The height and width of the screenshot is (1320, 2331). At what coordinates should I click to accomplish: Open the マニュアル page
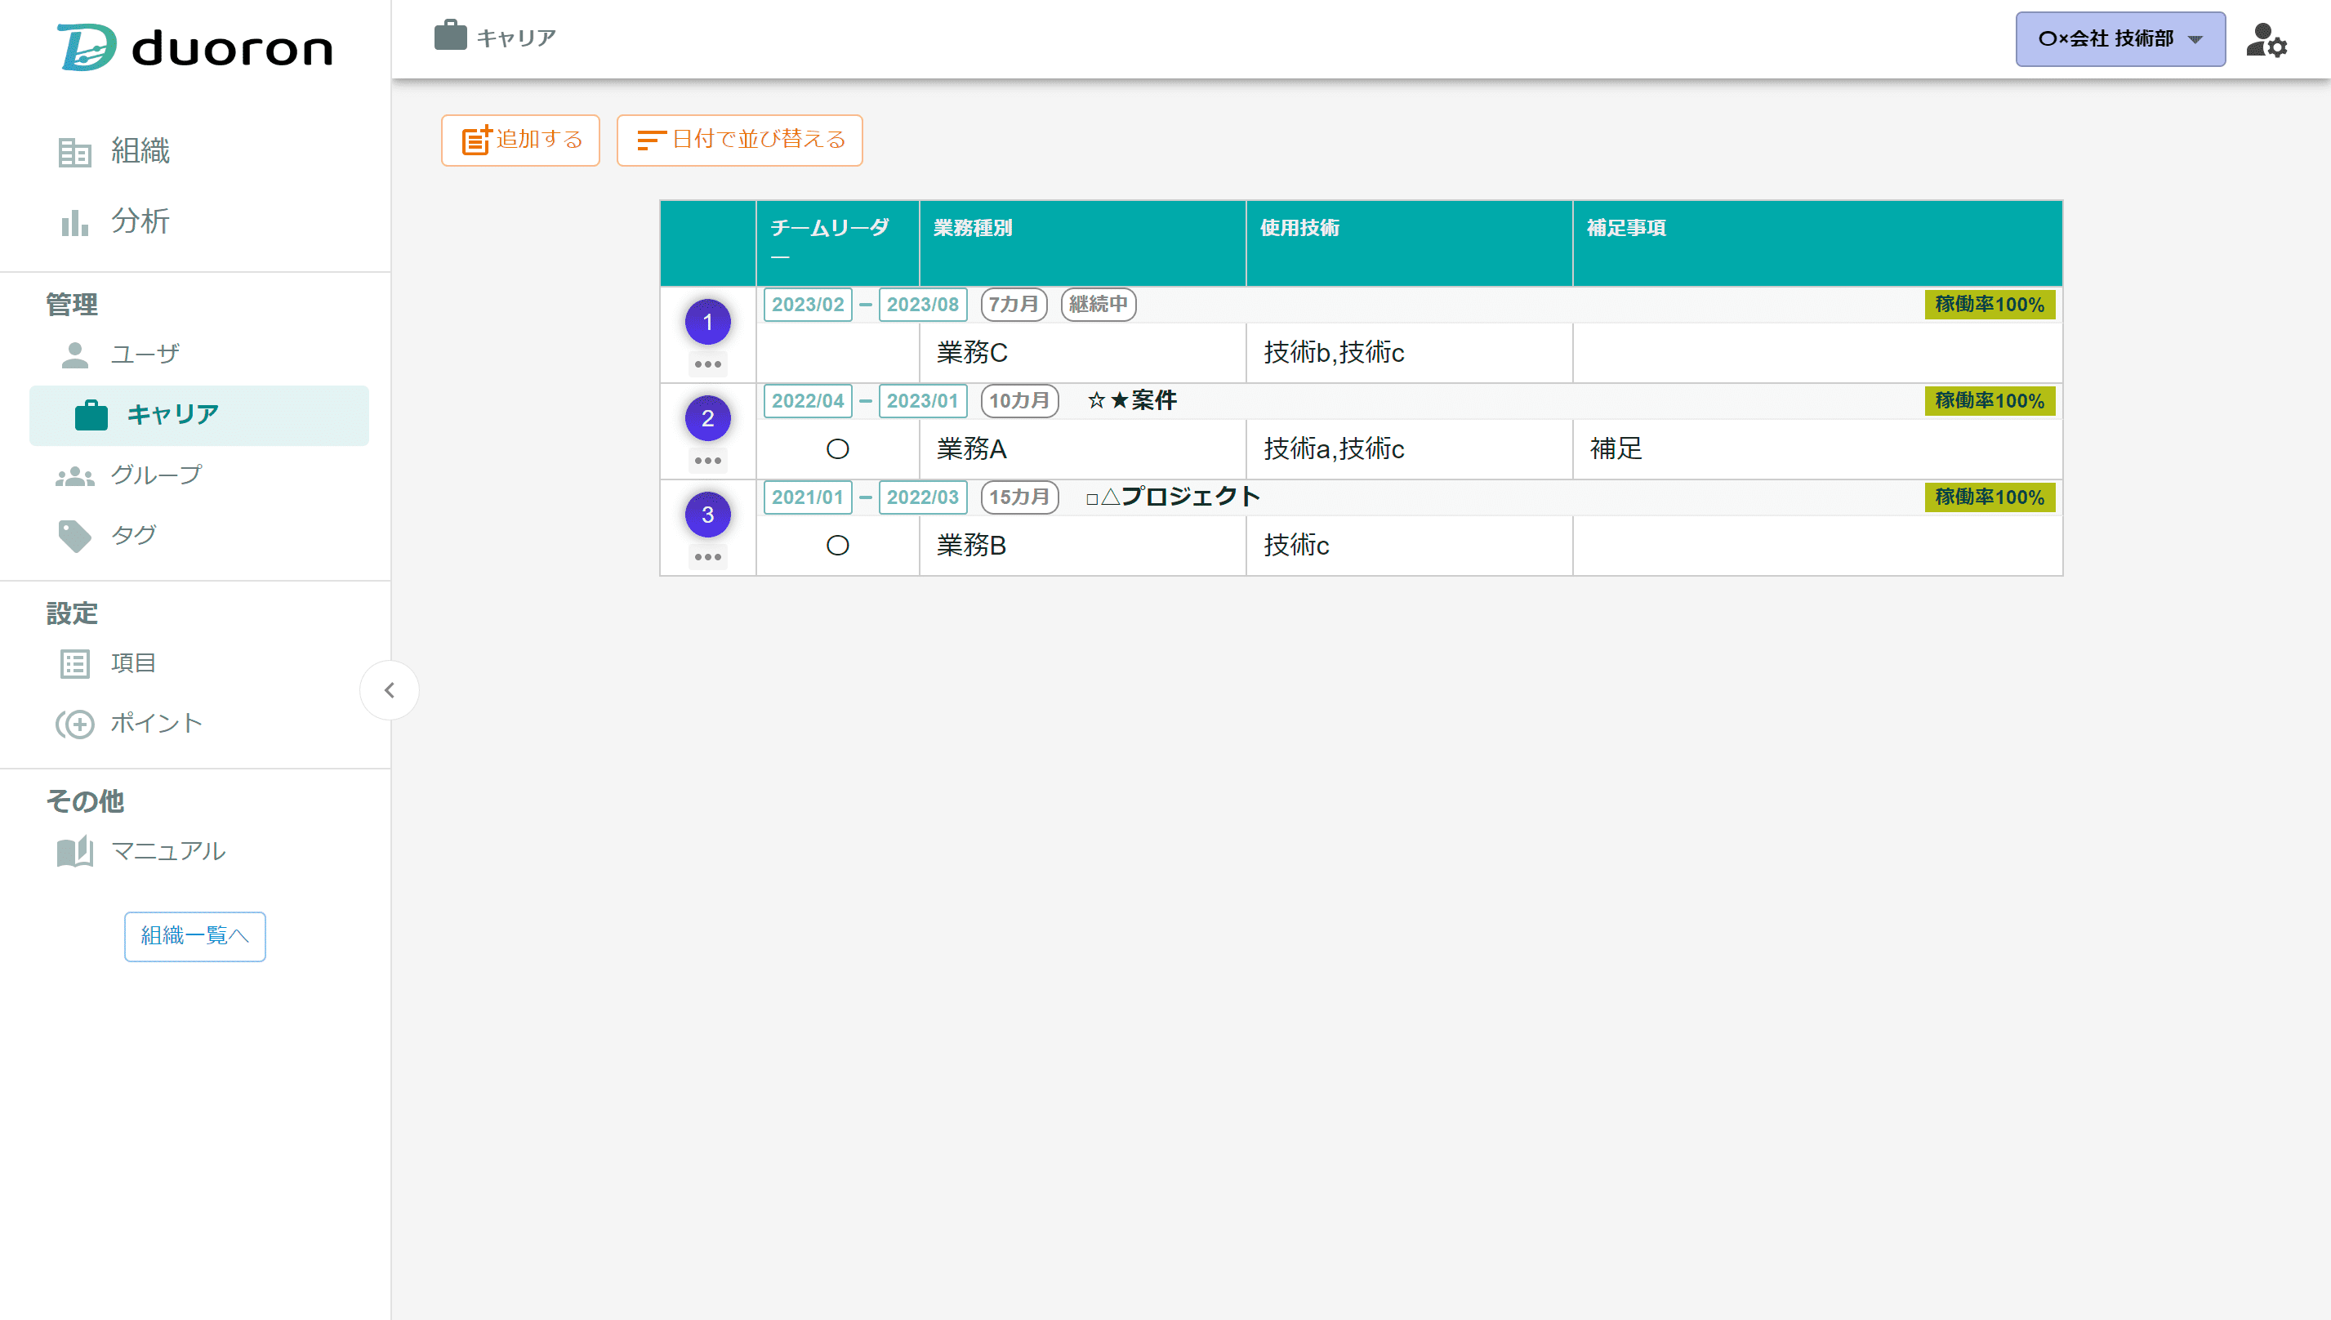pyautogui.click(x=167, y=851)
